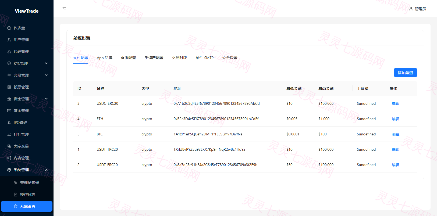The image size is (437, 216).
Task: Expand the 交易管理 chevron
Action: [x=46, y=75]
